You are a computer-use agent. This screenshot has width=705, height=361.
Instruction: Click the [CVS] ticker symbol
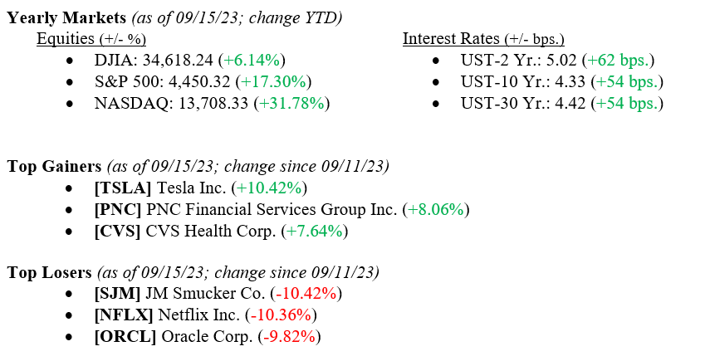[x=116, y=232]
